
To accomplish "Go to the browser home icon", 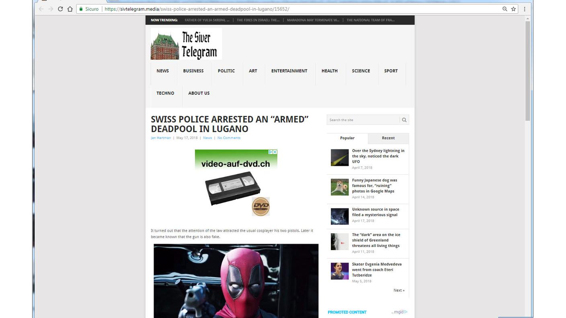I will [x=70, y=9].
